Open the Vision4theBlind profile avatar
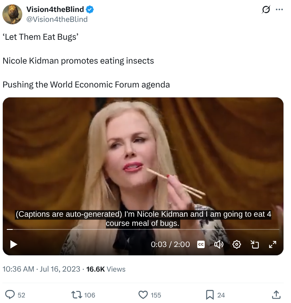Viewport: 291px width, 303px height. click(12, 14)
